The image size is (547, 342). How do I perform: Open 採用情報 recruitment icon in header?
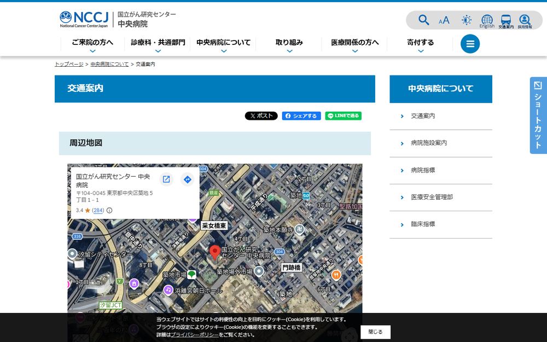coord(525,22)
